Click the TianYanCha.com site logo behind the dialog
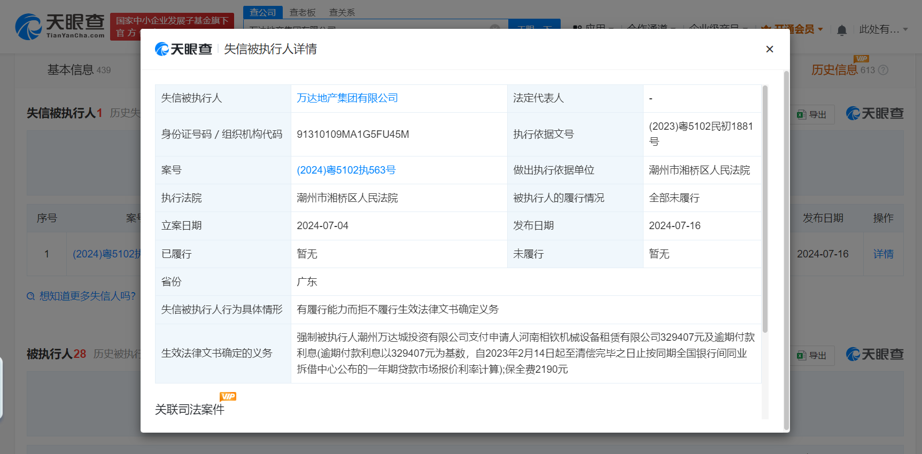The image size is (922, 454). tap(60, 27)
